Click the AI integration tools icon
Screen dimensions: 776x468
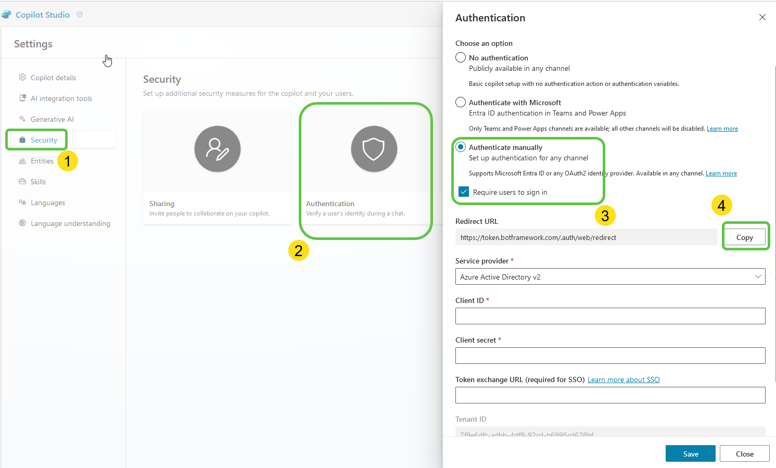pos(22,98)
